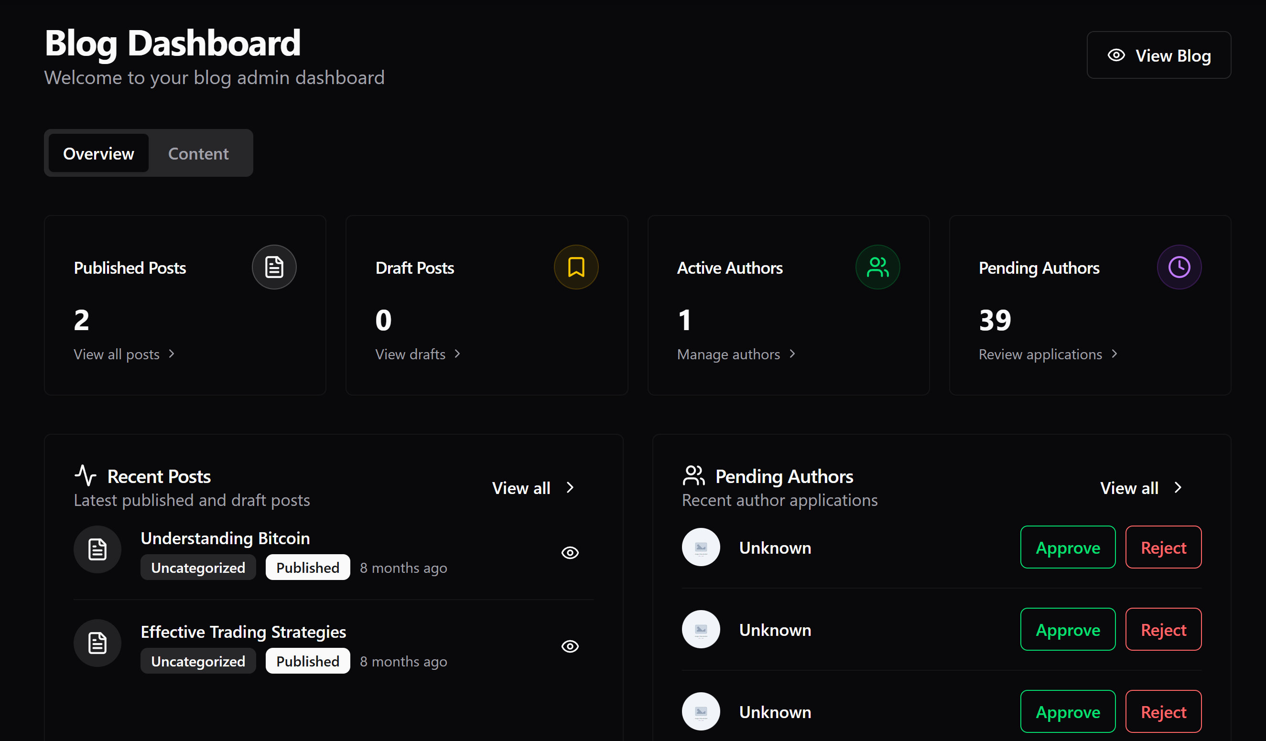Switch to the Content tab
The height and width of the screenshot is (741, 1266).
click(198, 153)
